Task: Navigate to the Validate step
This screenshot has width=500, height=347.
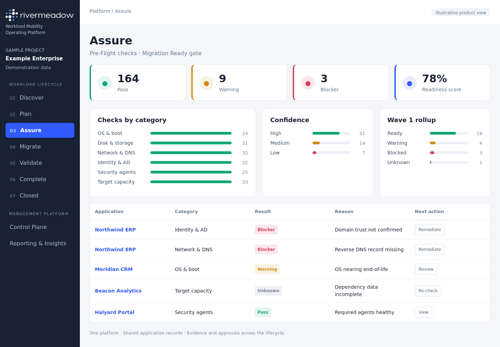Action: (x=40, y=163)
